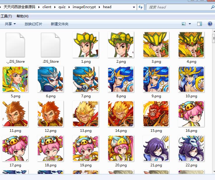Viewport: 215px width, 180px height.
Task: Select the 11.png monkey avatar thumbnail
Action: [15, 114]
